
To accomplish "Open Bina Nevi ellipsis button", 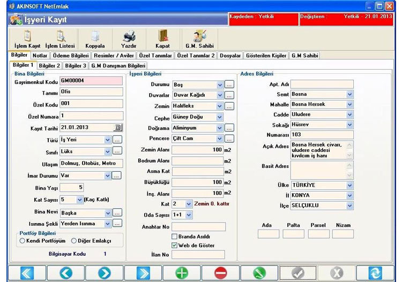I will tap(117, 212).
